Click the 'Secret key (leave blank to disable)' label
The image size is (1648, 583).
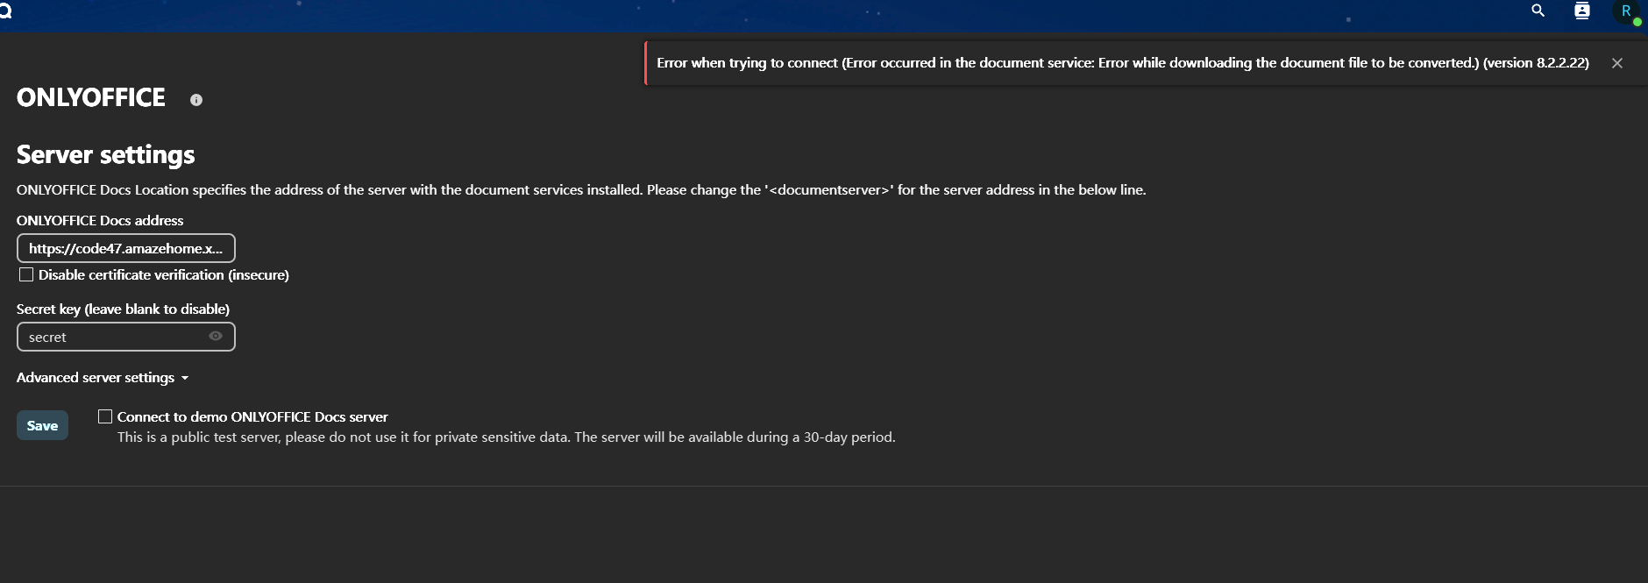123,309
